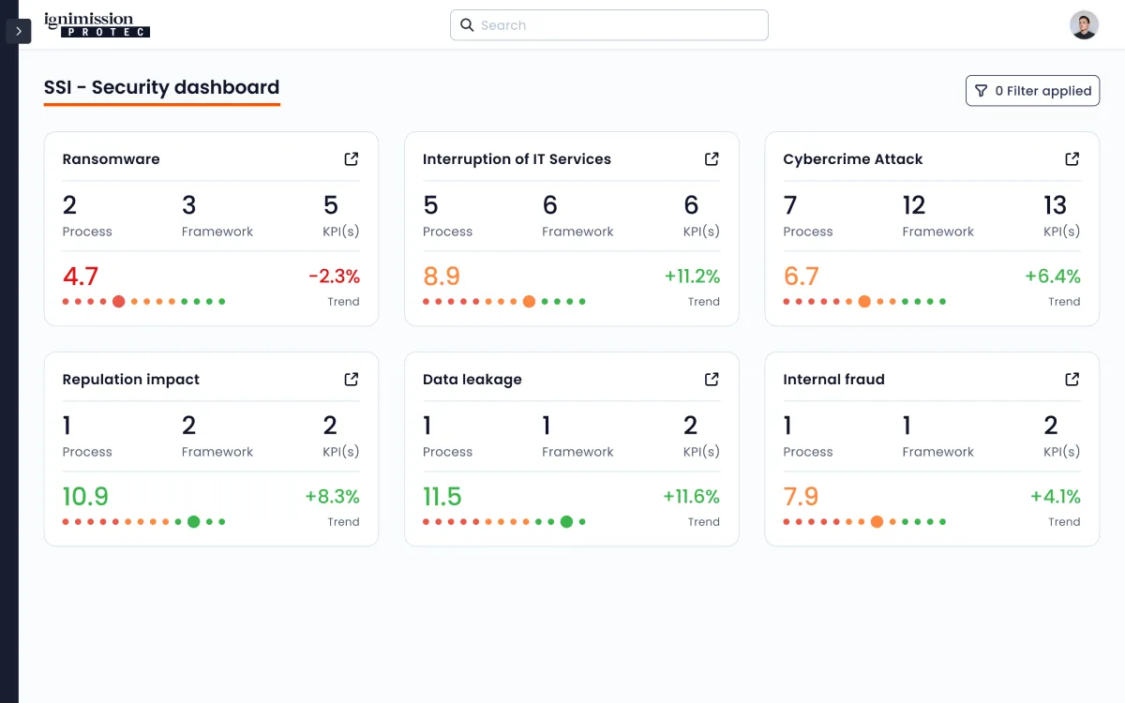Click the user profile avatar

[x=1084, y=25]
